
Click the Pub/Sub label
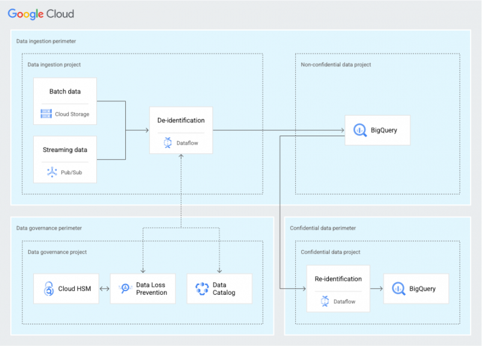[71, 172]
